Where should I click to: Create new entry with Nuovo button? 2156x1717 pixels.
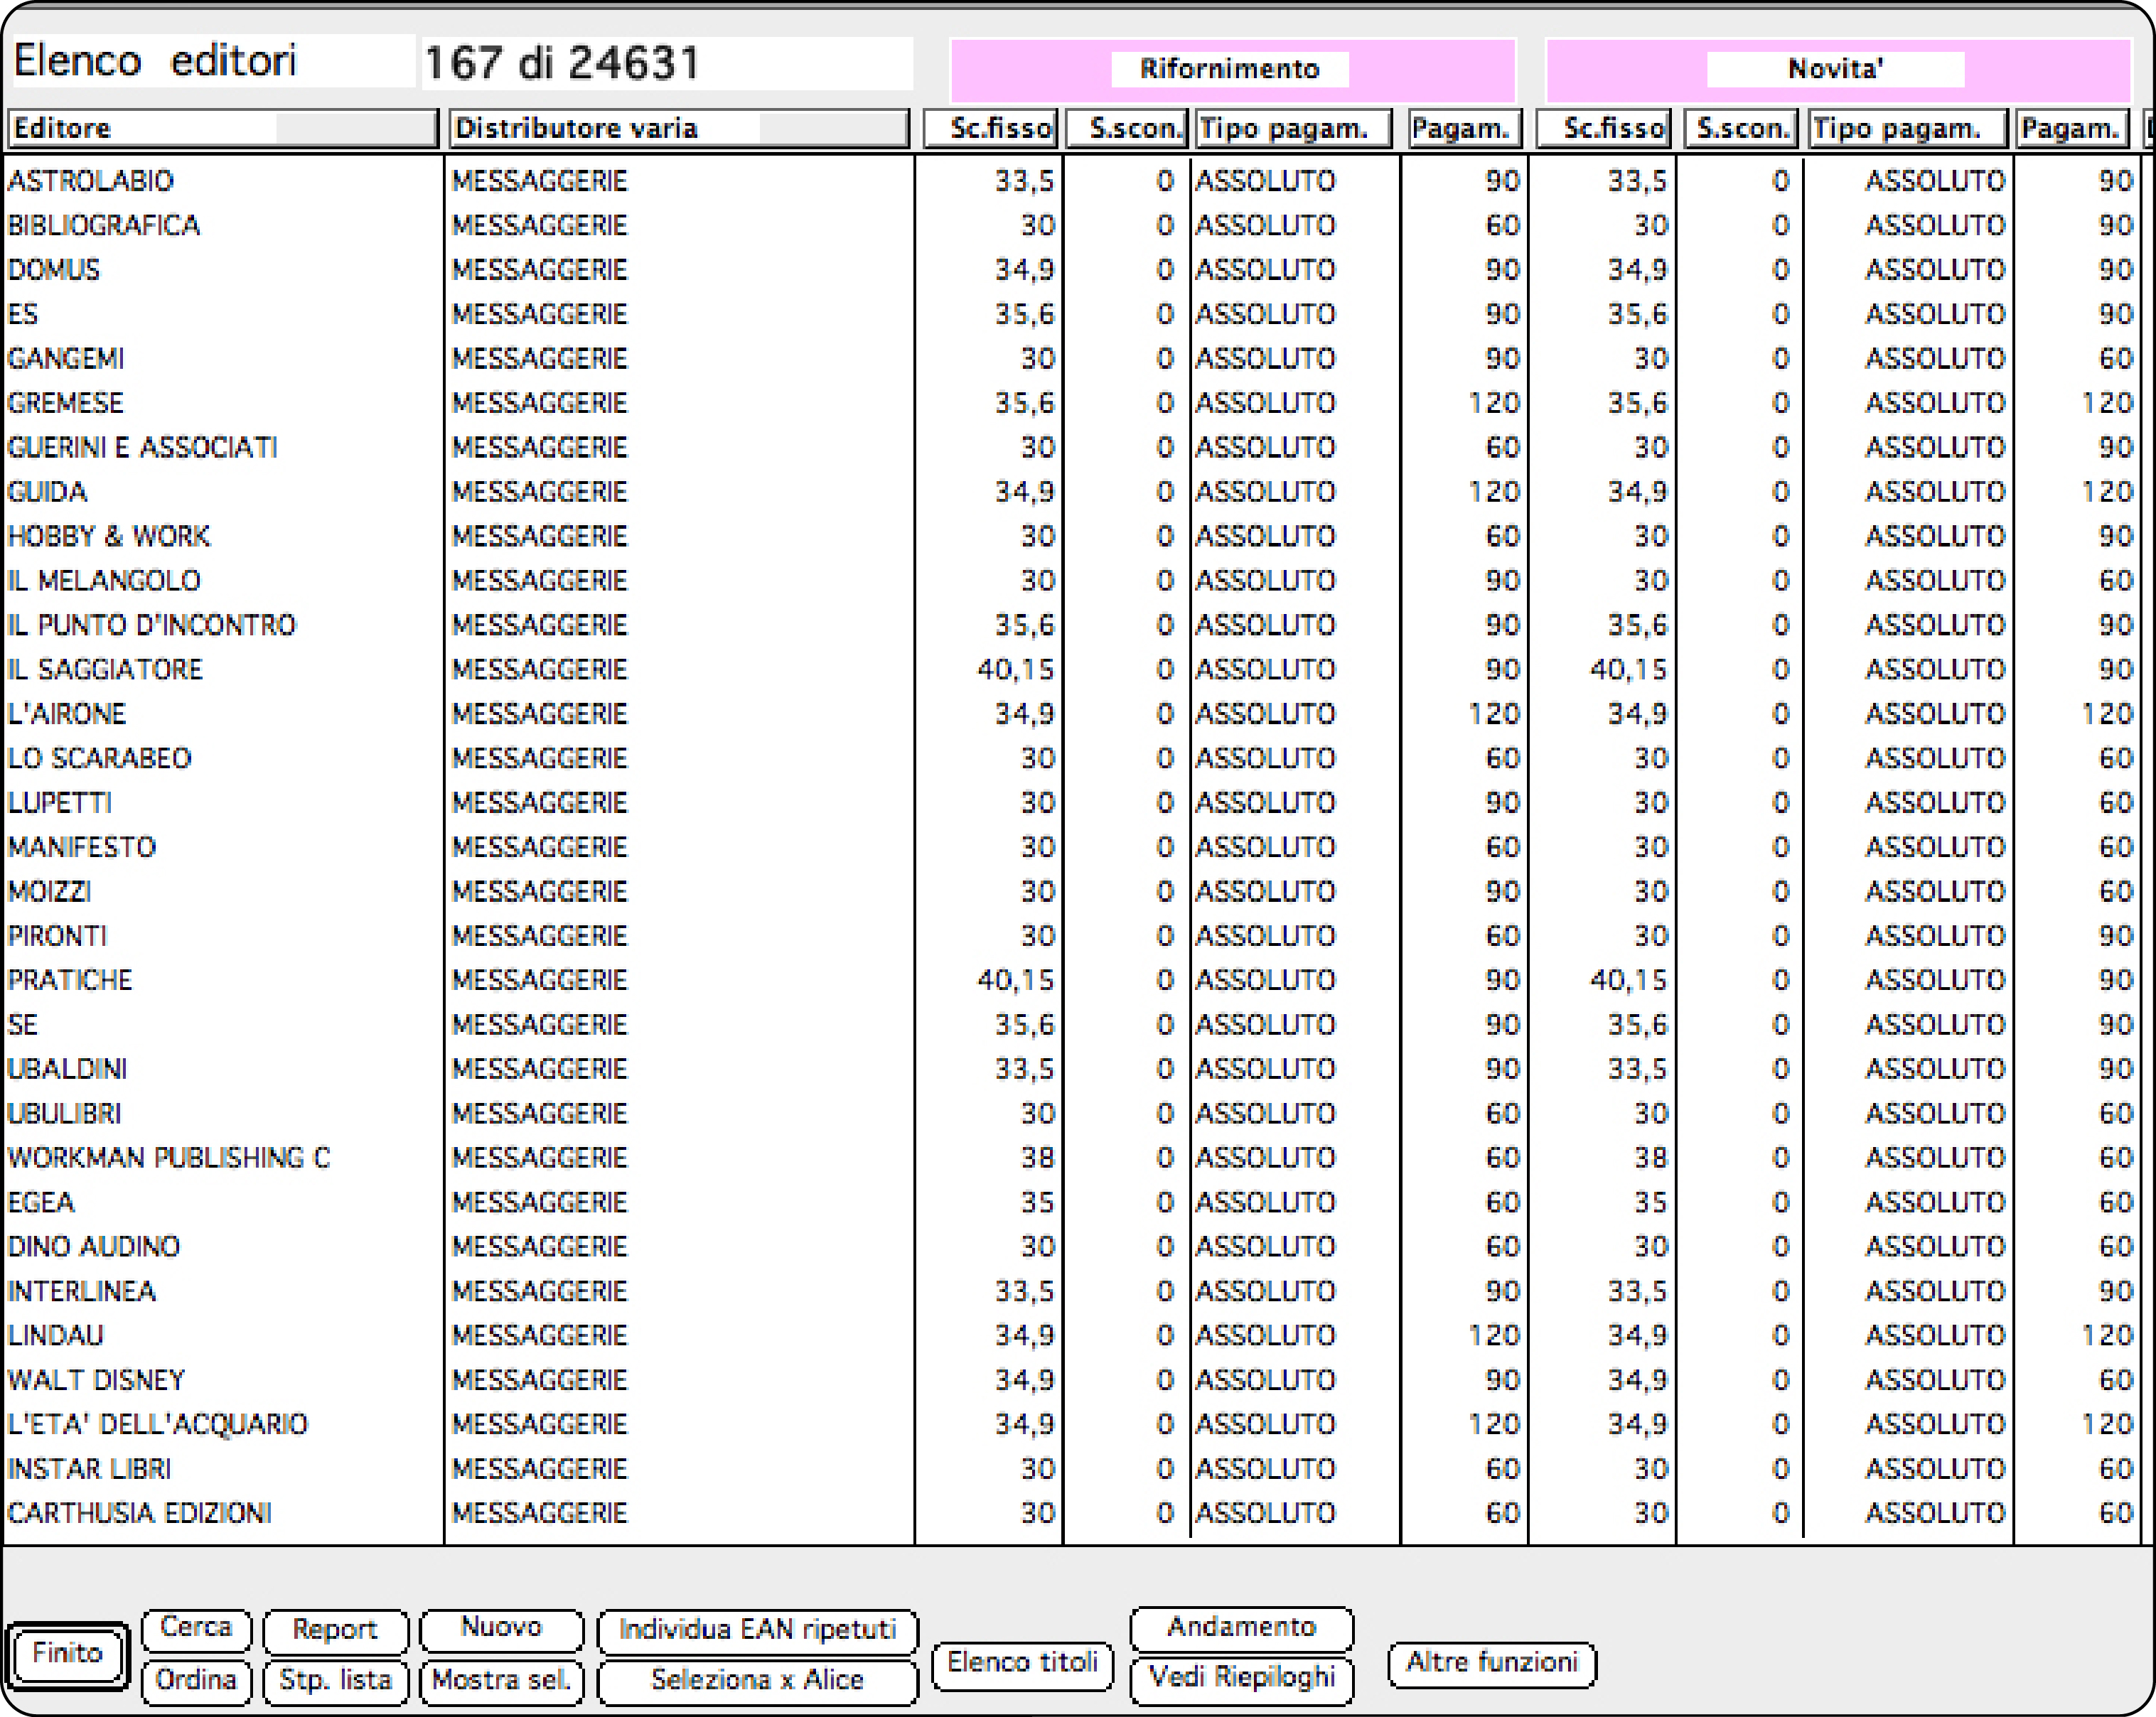click(501, 1629)
